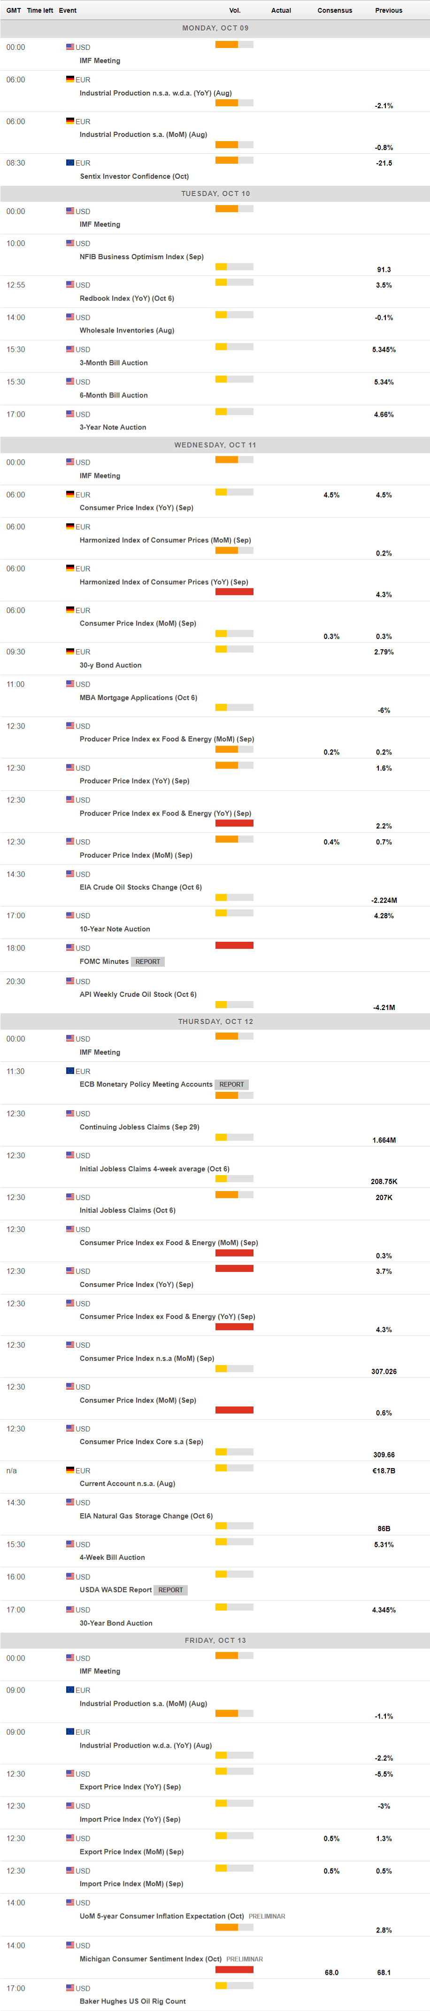
Task: Click the US flag next to NFIB Business Optimism
Action: point(70,243)
